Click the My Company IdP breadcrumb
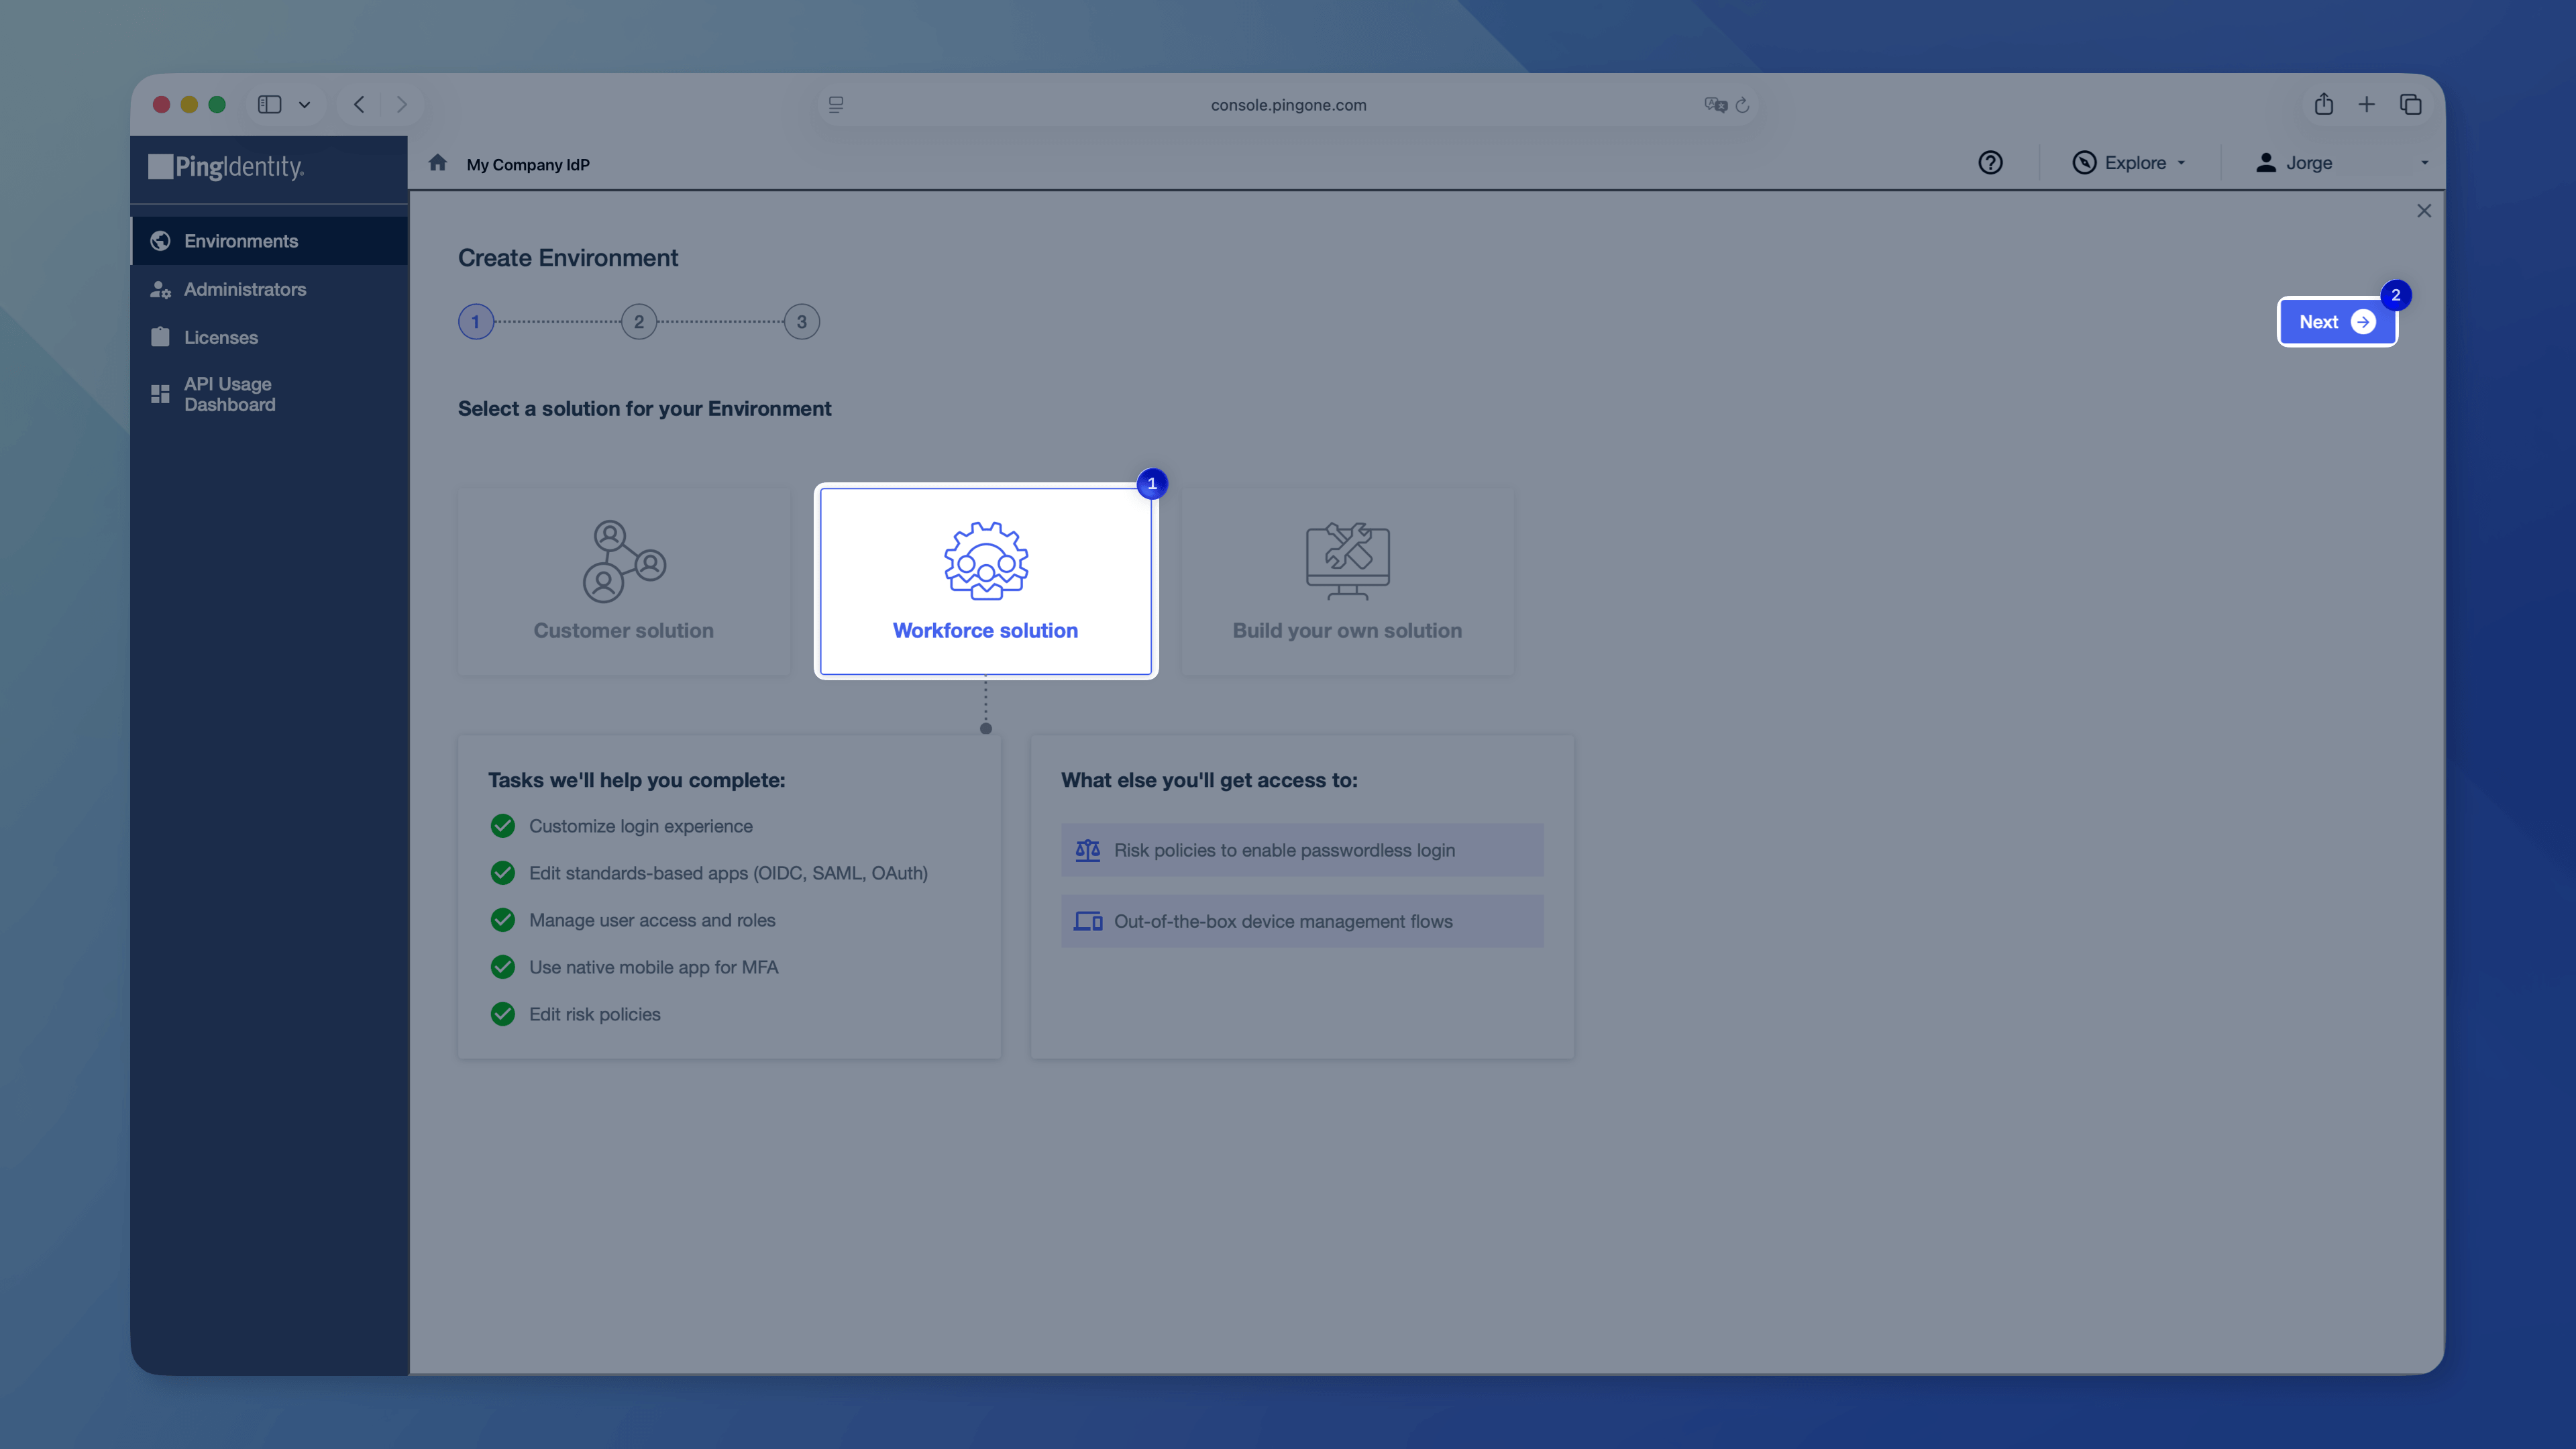The width and height of the screenshot is (2576, 1449). 528,165
